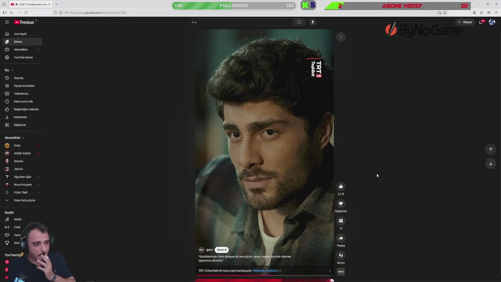Screen dimensions: 501x282
Task: Open picture-in-picture from the address bar
Action: [x=439, y=13]
